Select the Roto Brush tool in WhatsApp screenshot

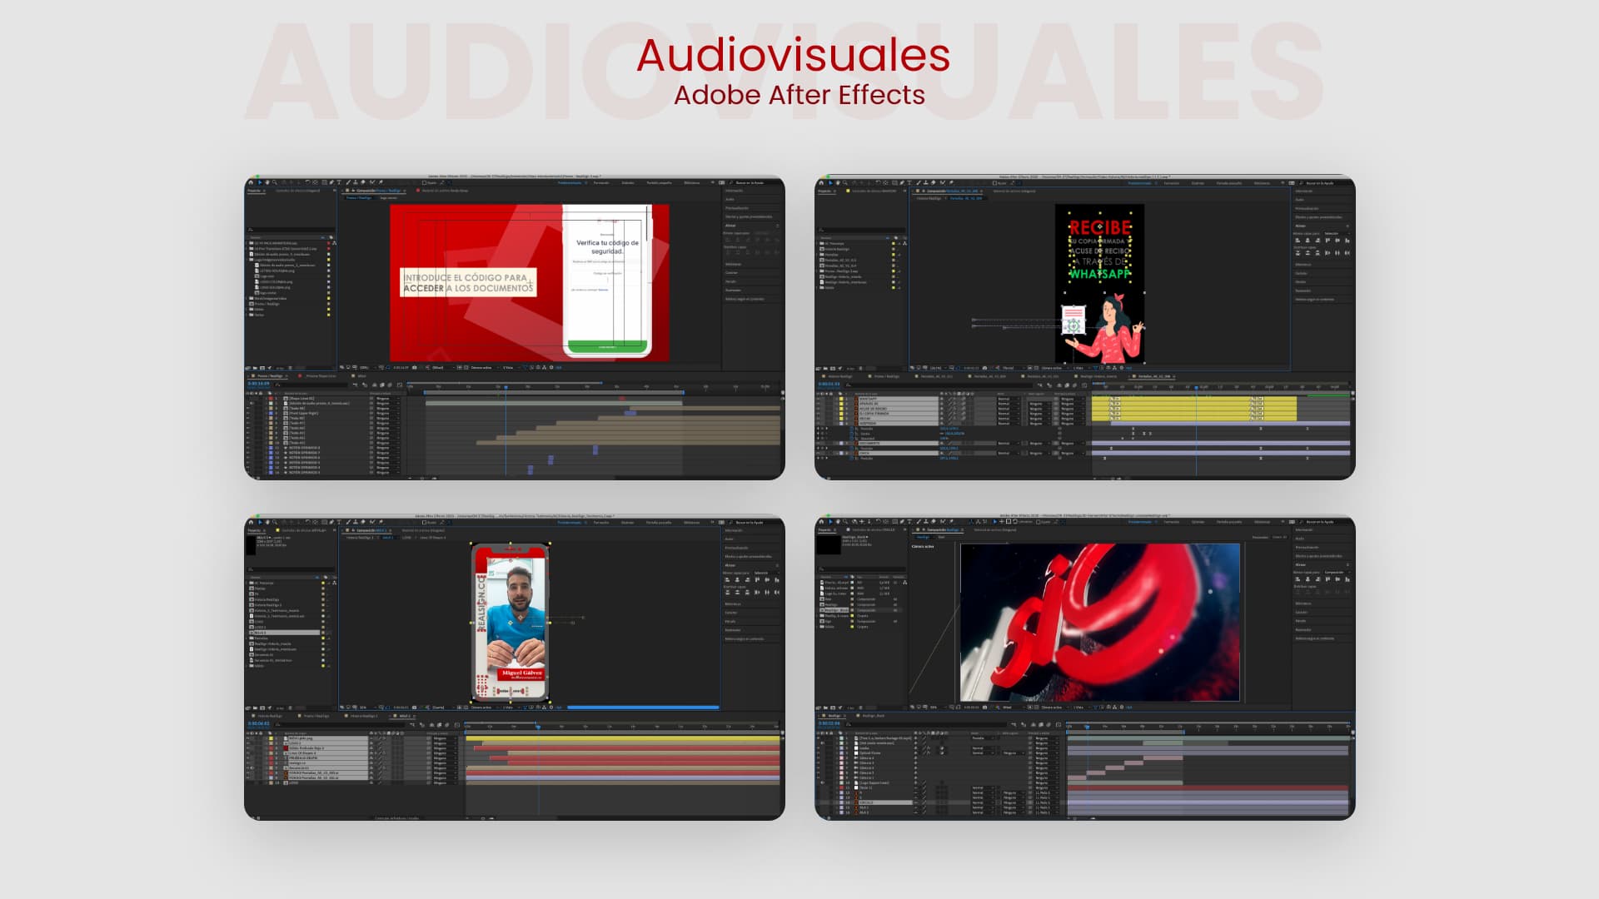pos(943,183)
